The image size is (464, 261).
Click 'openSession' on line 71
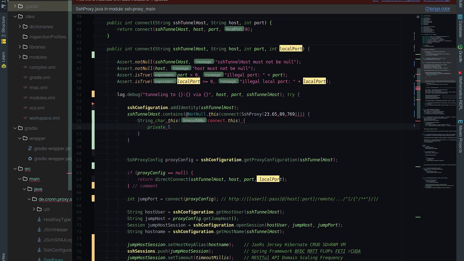coord(250,225)
